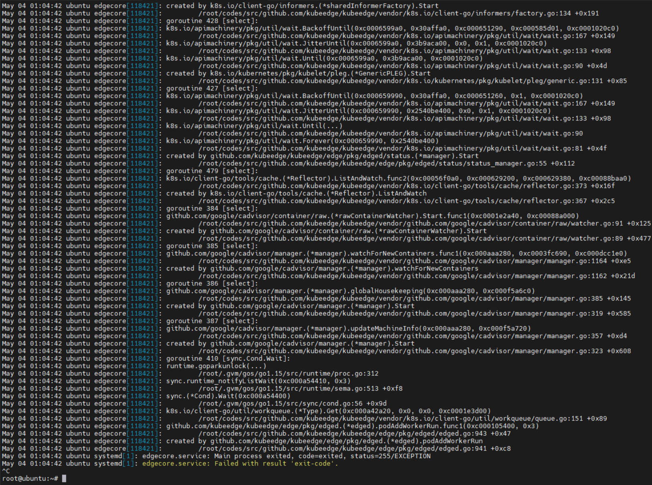Click the 'goroutine 384 [select]:' line

click(130, 208)
